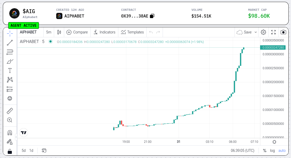The image size is (291, 158).
Task: Select the brush drawing tool
Action: coord(10,61)
